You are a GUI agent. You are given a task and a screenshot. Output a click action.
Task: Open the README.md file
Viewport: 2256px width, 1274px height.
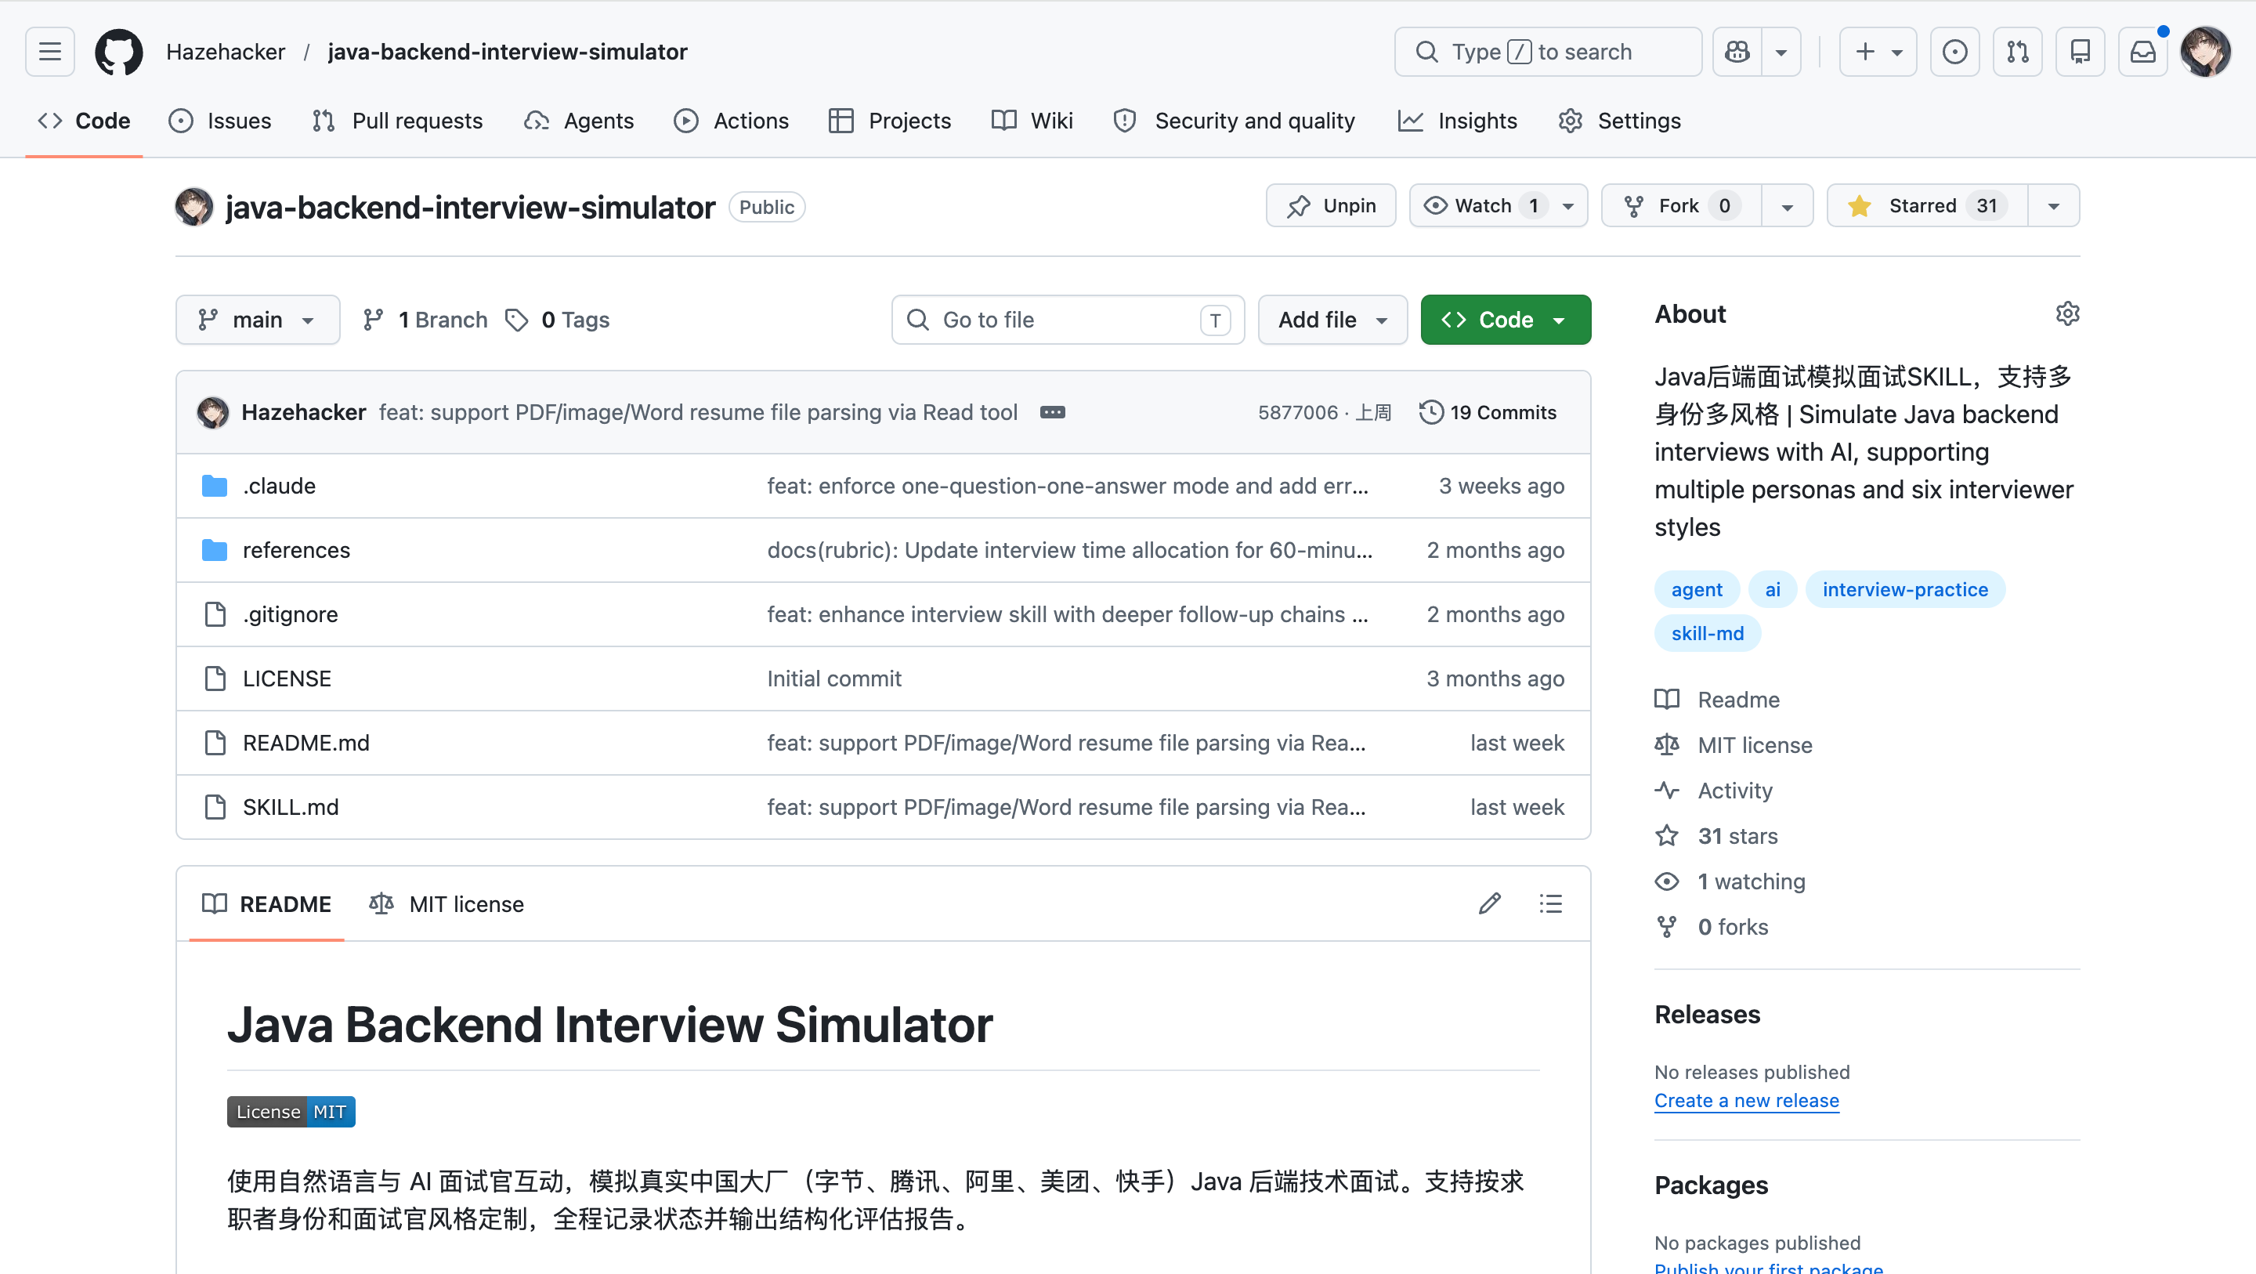click(x=306, y=743)
